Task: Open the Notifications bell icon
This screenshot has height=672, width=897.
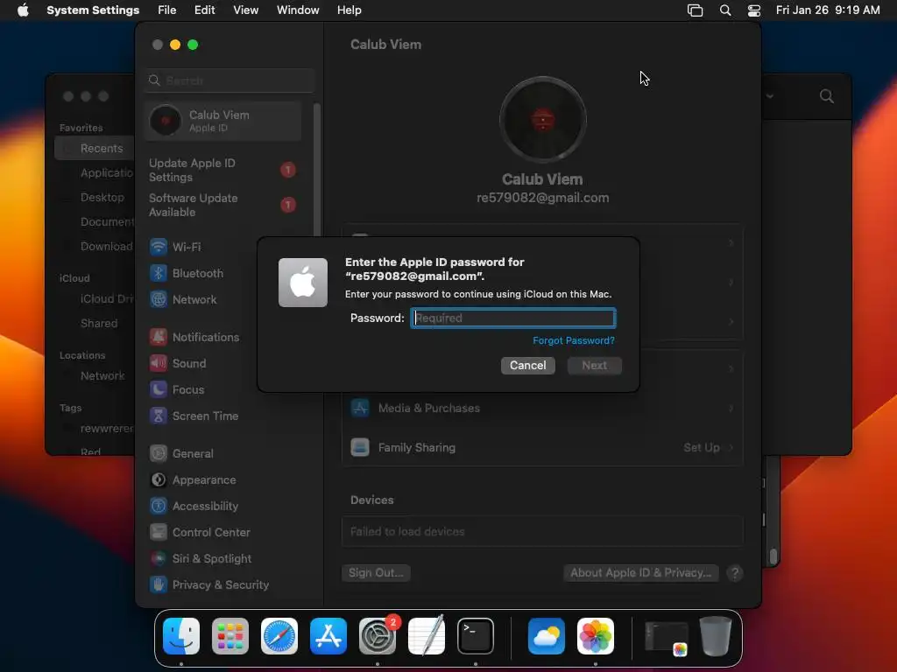Action: point(159,337)
